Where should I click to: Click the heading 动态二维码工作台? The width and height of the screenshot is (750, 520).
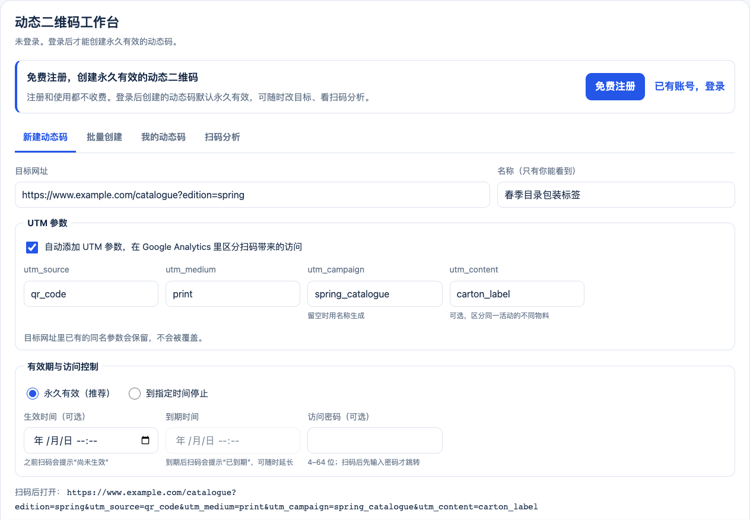(67, 23)
